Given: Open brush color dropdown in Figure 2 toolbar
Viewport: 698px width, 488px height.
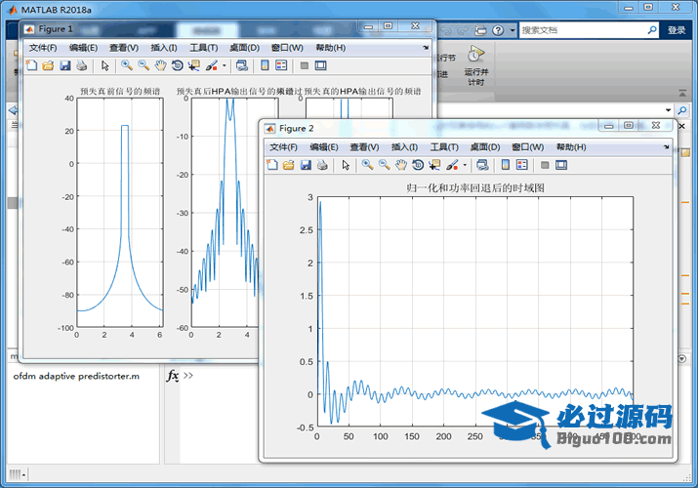Looking at the screenshot, I should click(465, 166).
